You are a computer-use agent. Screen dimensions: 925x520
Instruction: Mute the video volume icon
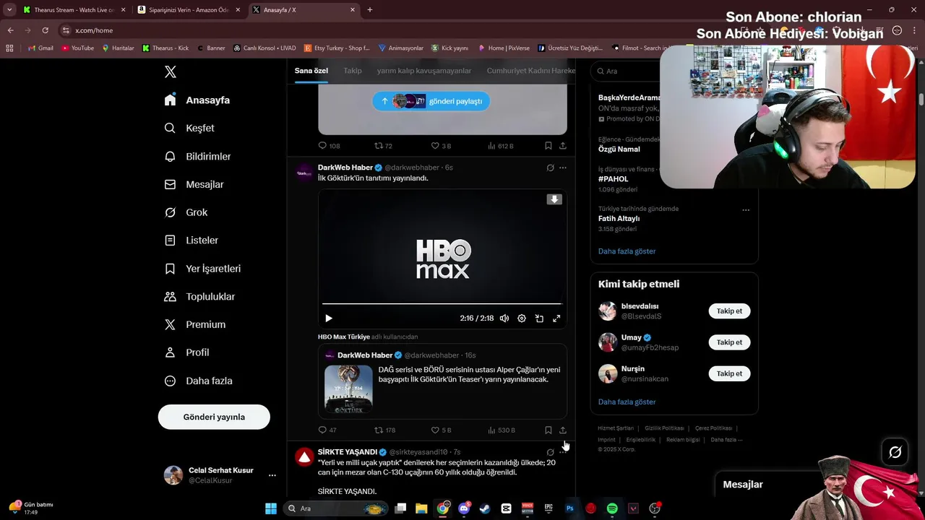pos(504,318)
